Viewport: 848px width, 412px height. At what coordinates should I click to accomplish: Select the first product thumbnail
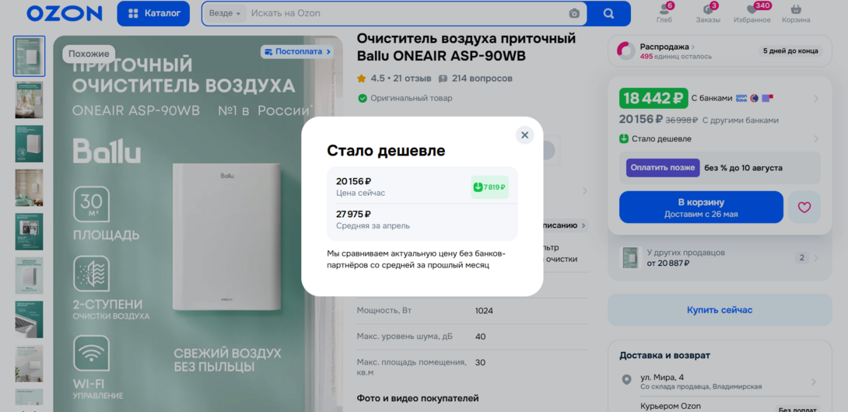(30, 56)
